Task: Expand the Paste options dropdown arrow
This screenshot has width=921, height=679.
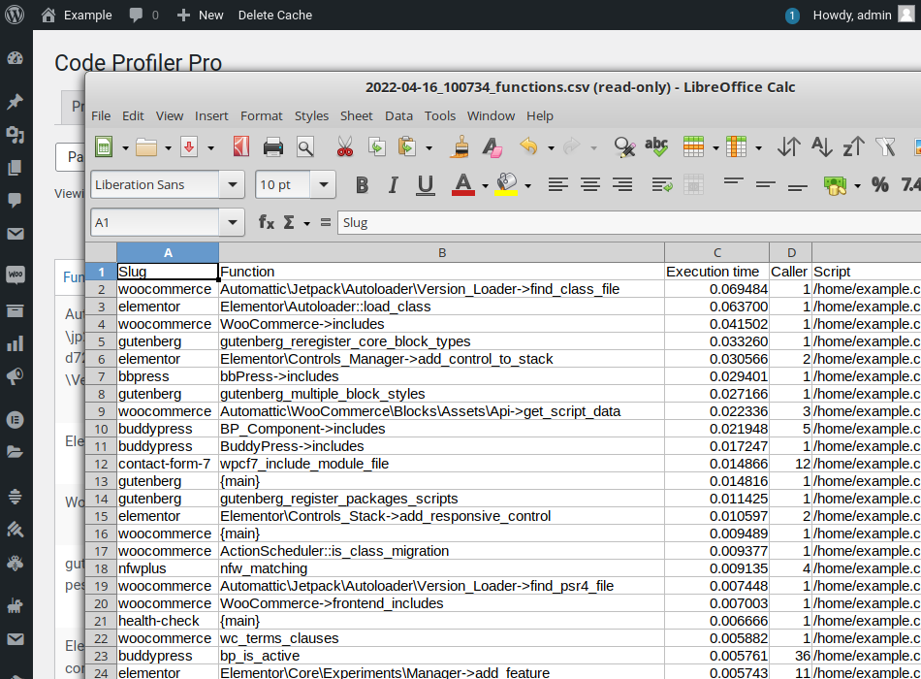Action: pos(429,148)
